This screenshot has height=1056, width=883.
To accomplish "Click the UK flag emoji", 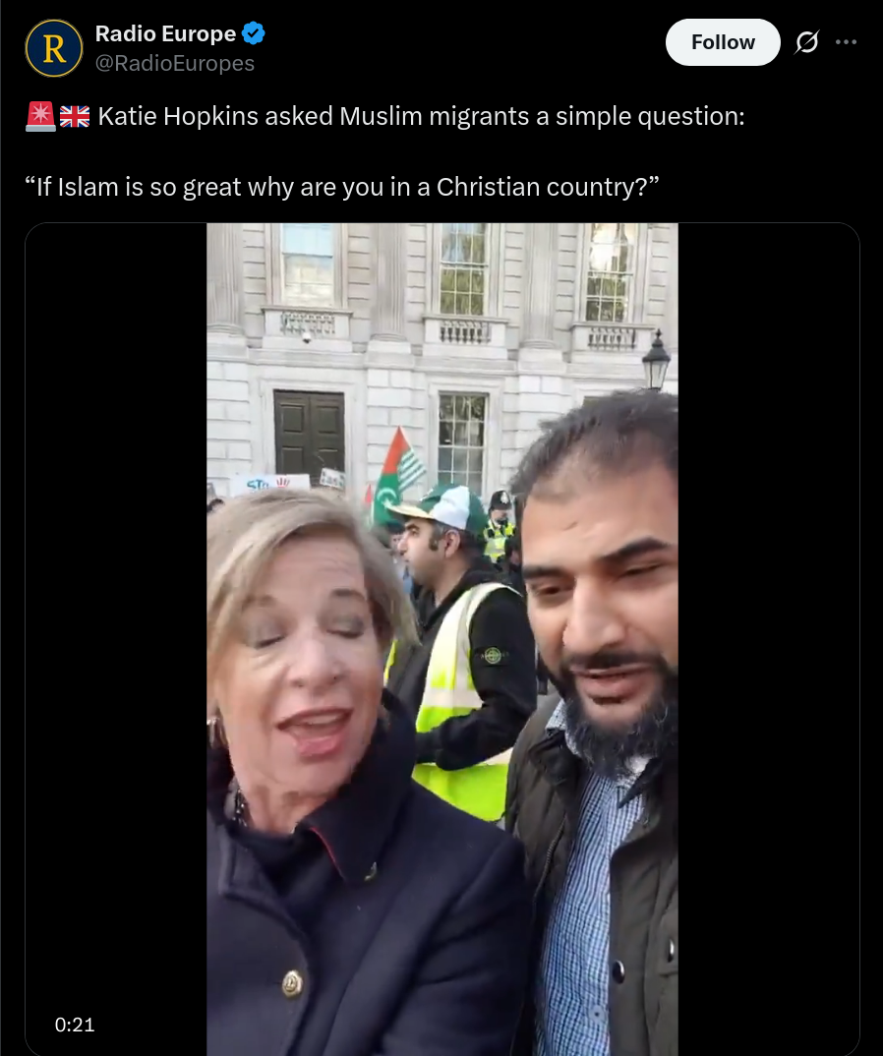I will coord(74,116).
